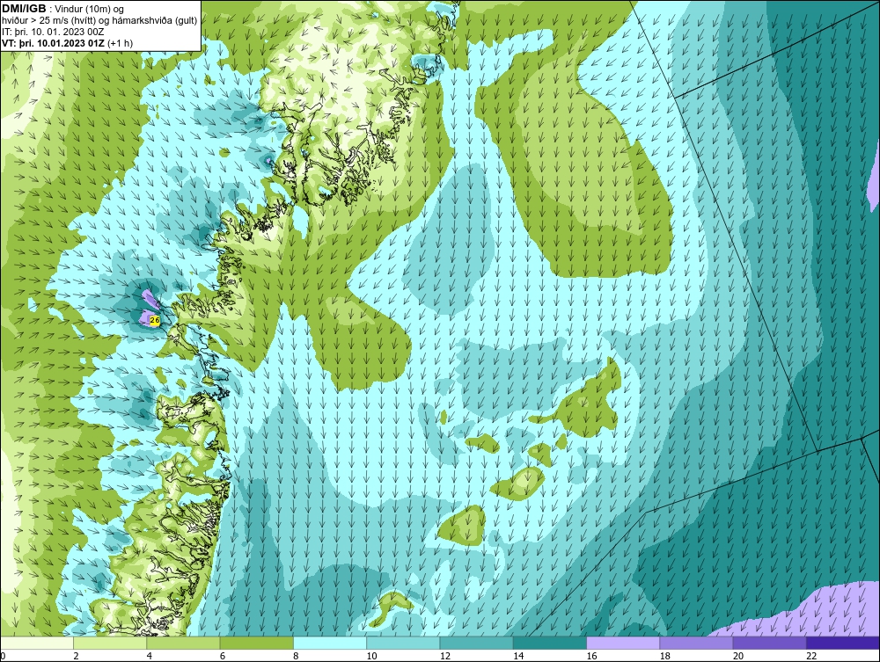This screenshot has height=662, width=880.
Task: Click the legend scale label "10"
Action: (371, 657)
